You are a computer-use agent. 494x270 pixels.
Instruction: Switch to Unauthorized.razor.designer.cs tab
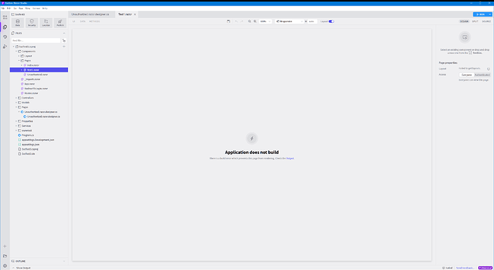90,14
